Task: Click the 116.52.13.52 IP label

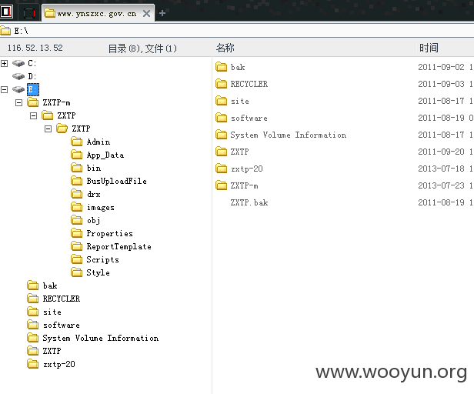Action: (35, 48)
